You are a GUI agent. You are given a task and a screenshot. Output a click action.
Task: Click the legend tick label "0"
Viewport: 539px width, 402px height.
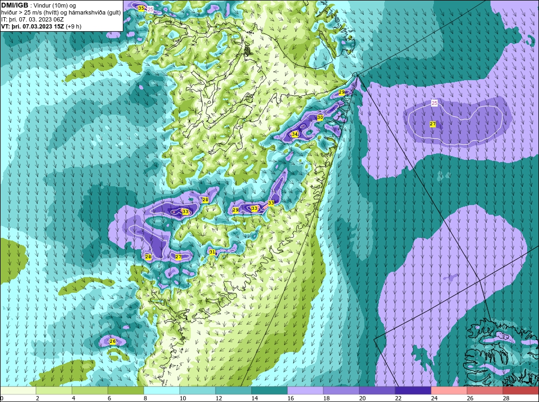(x=2, y=398)
